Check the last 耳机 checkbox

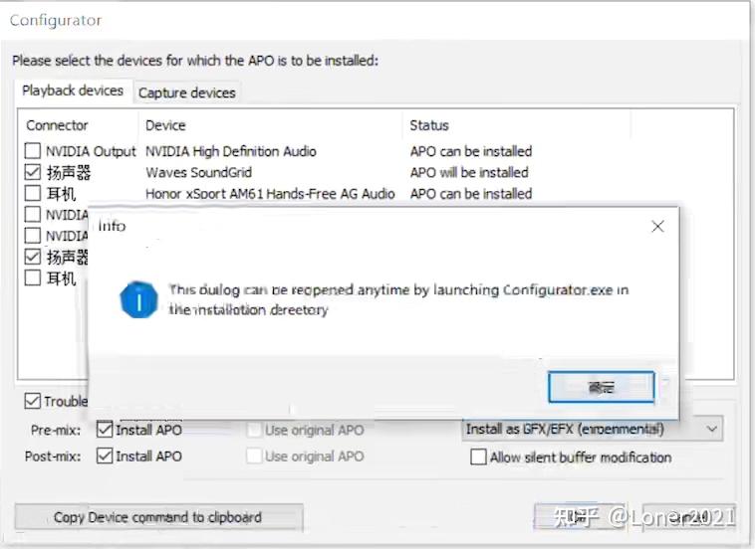pos(34,277)
